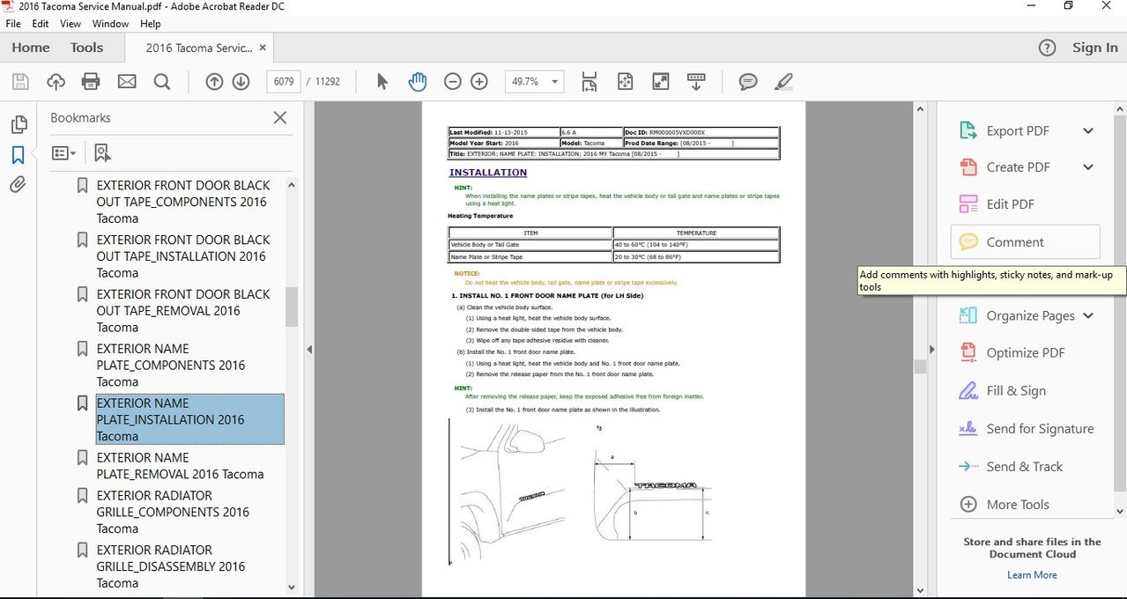Click the fit to full page icon
The width and height of the screenshot is (1127, 599).
[626, 82]
